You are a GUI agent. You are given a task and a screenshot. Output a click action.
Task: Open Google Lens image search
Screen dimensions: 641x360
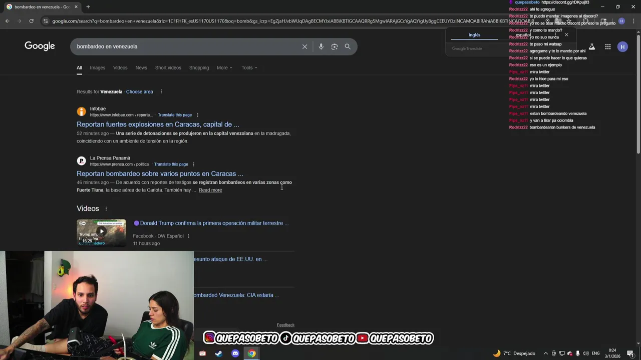[334, 46]
